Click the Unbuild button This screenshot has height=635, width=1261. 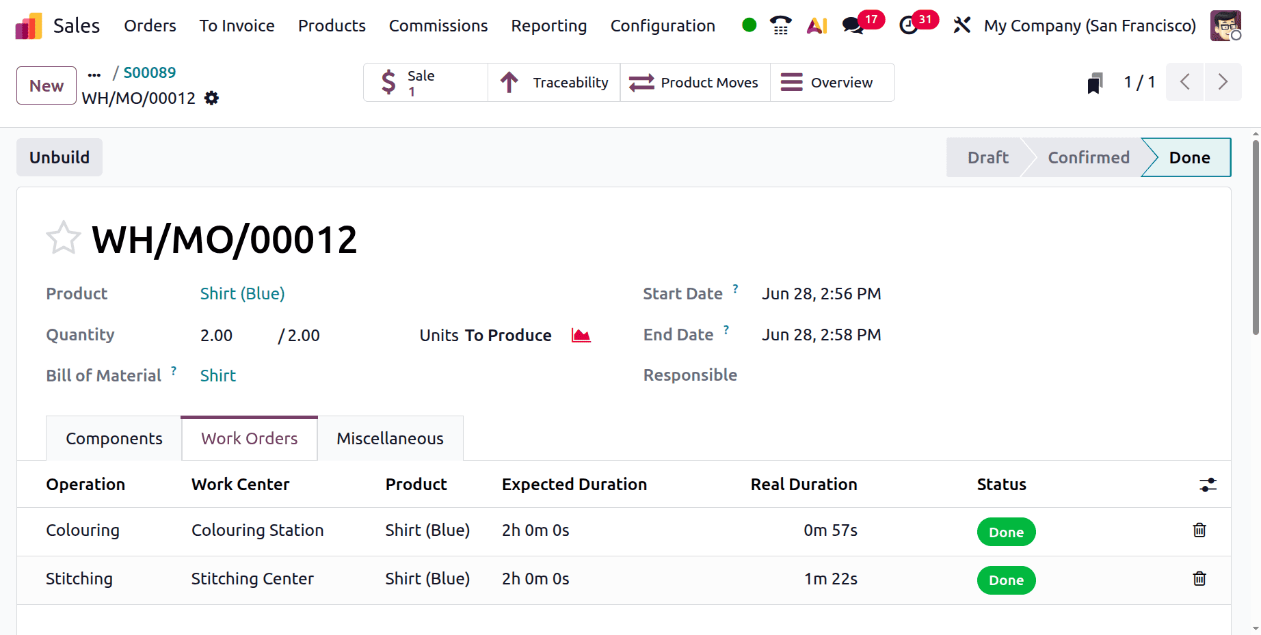pyautogui.click(x=59, y=157)
